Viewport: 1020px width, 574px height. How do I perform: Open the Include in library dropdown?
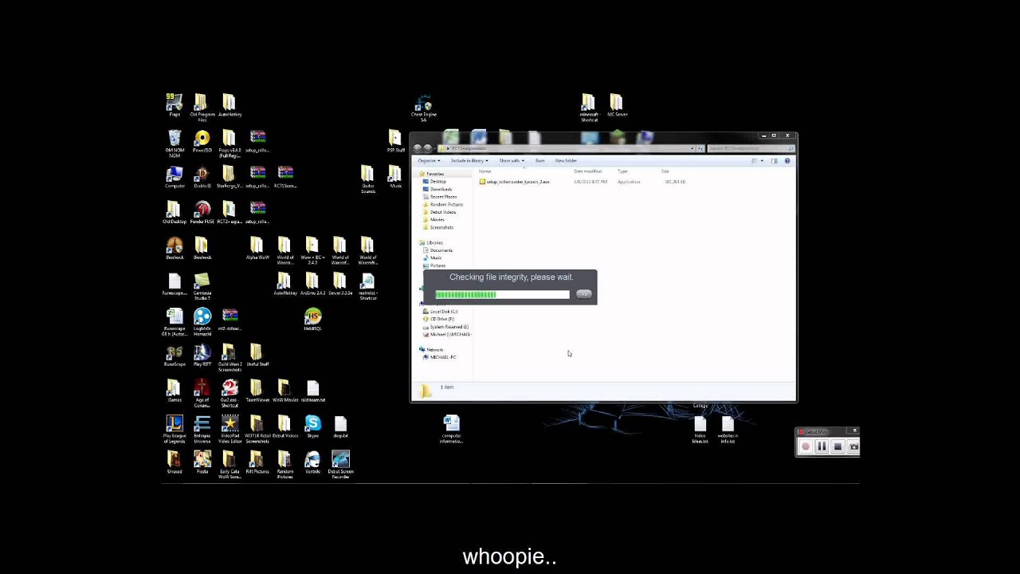(469, 161)
